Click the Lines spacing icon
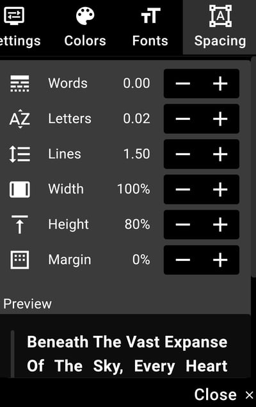 [20, 154]
